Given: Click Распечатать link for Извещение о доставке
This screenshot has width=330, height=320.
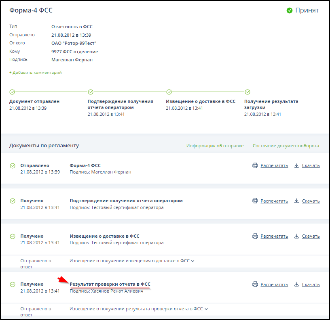Looking at the screenshot, I should pos(274,236).
